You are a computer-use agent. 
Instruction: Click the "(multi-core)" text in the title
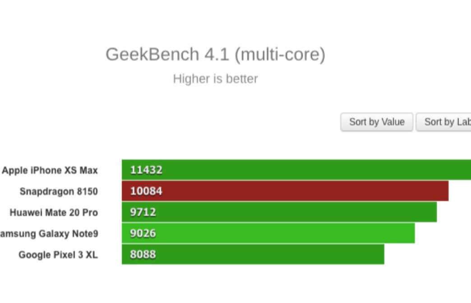click(280, 54)
